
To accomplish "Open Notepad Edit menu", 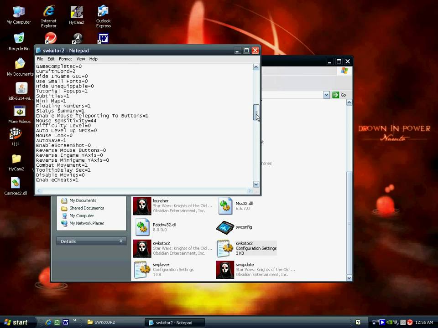I will click(51, 59).
